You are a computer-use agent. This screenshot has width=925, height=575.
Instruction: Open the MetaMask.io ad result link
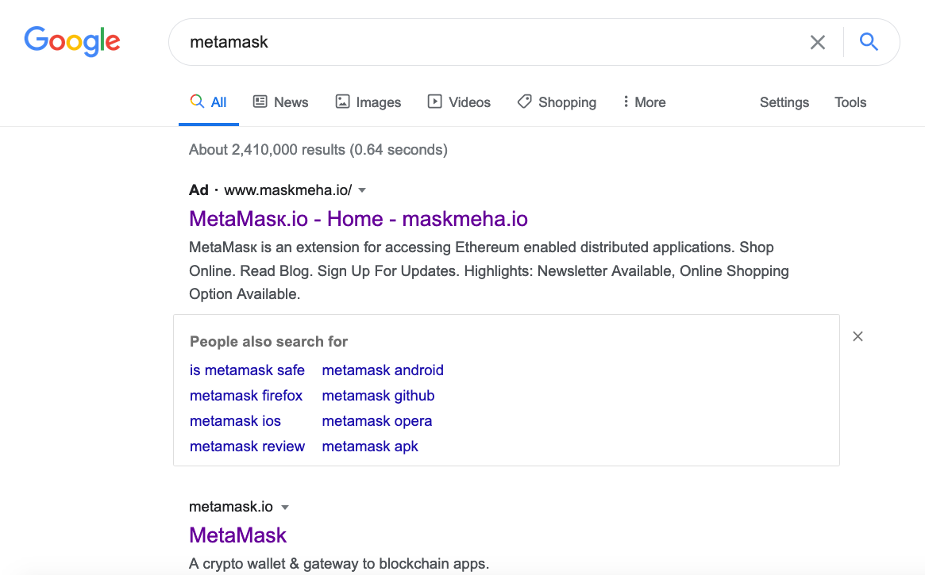click(358, 219)
